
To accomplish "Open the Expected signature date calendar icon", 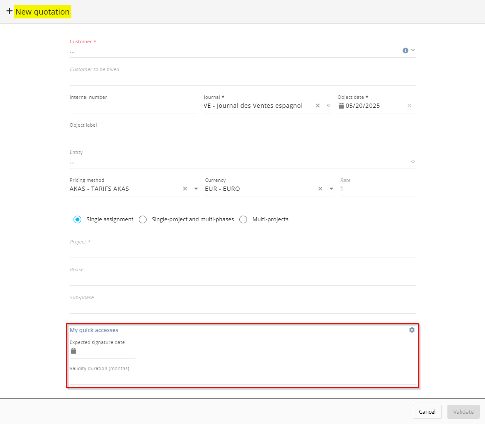I will pyautogui.click(x=73, y=351).
